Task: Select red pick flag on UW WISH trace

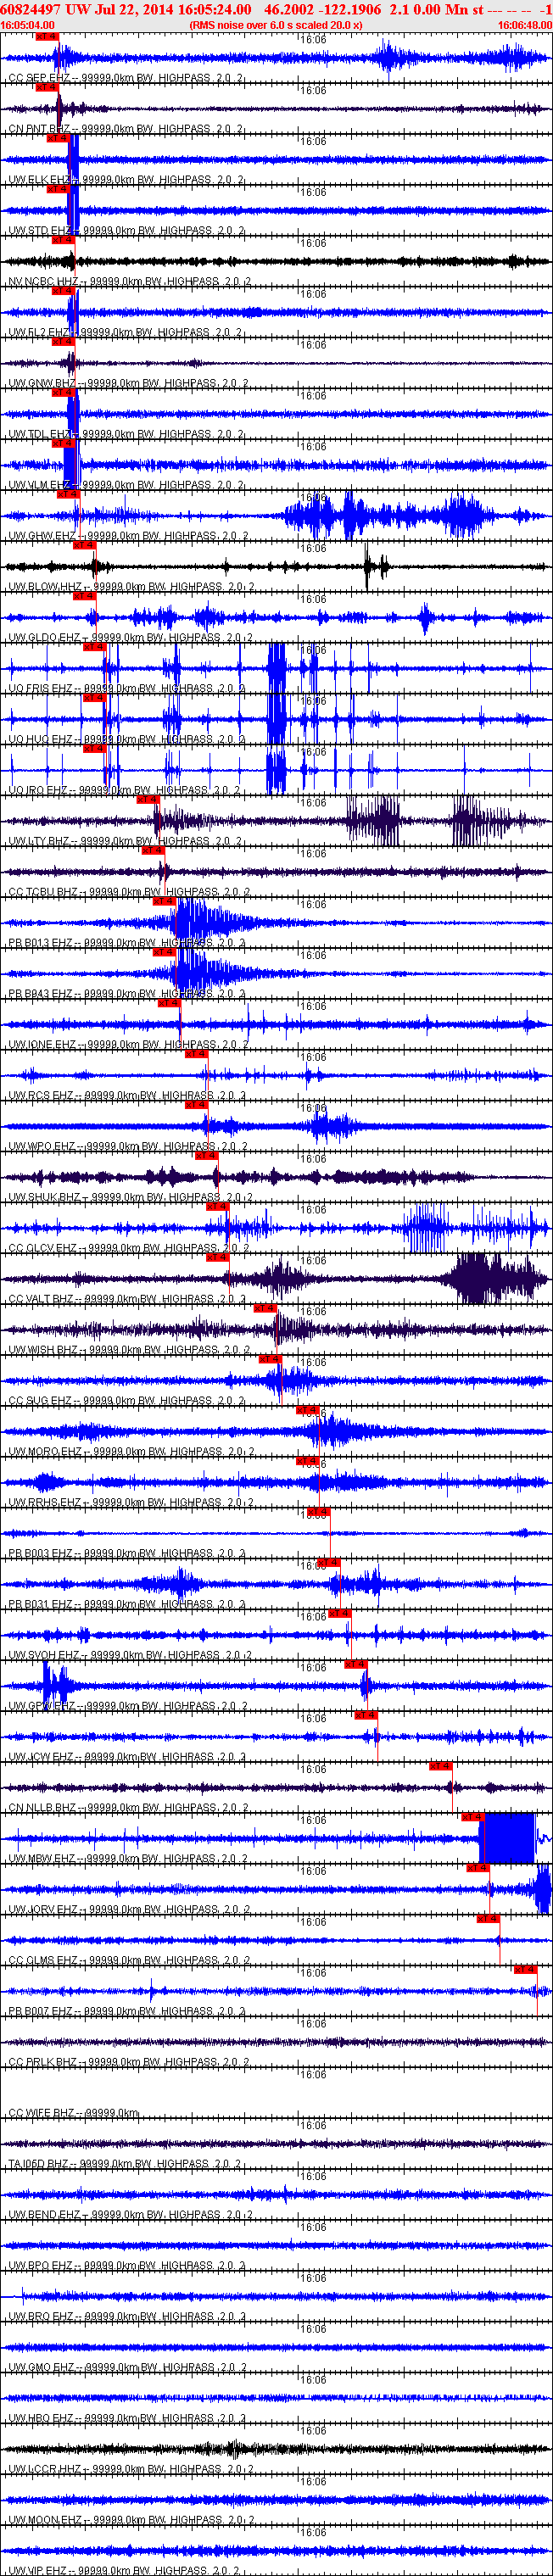Action: pos(265,1308)
